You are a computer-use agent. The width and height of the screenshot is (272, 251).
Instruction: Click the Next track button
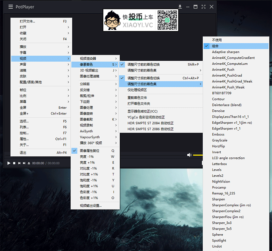click(x=24, y=163)
